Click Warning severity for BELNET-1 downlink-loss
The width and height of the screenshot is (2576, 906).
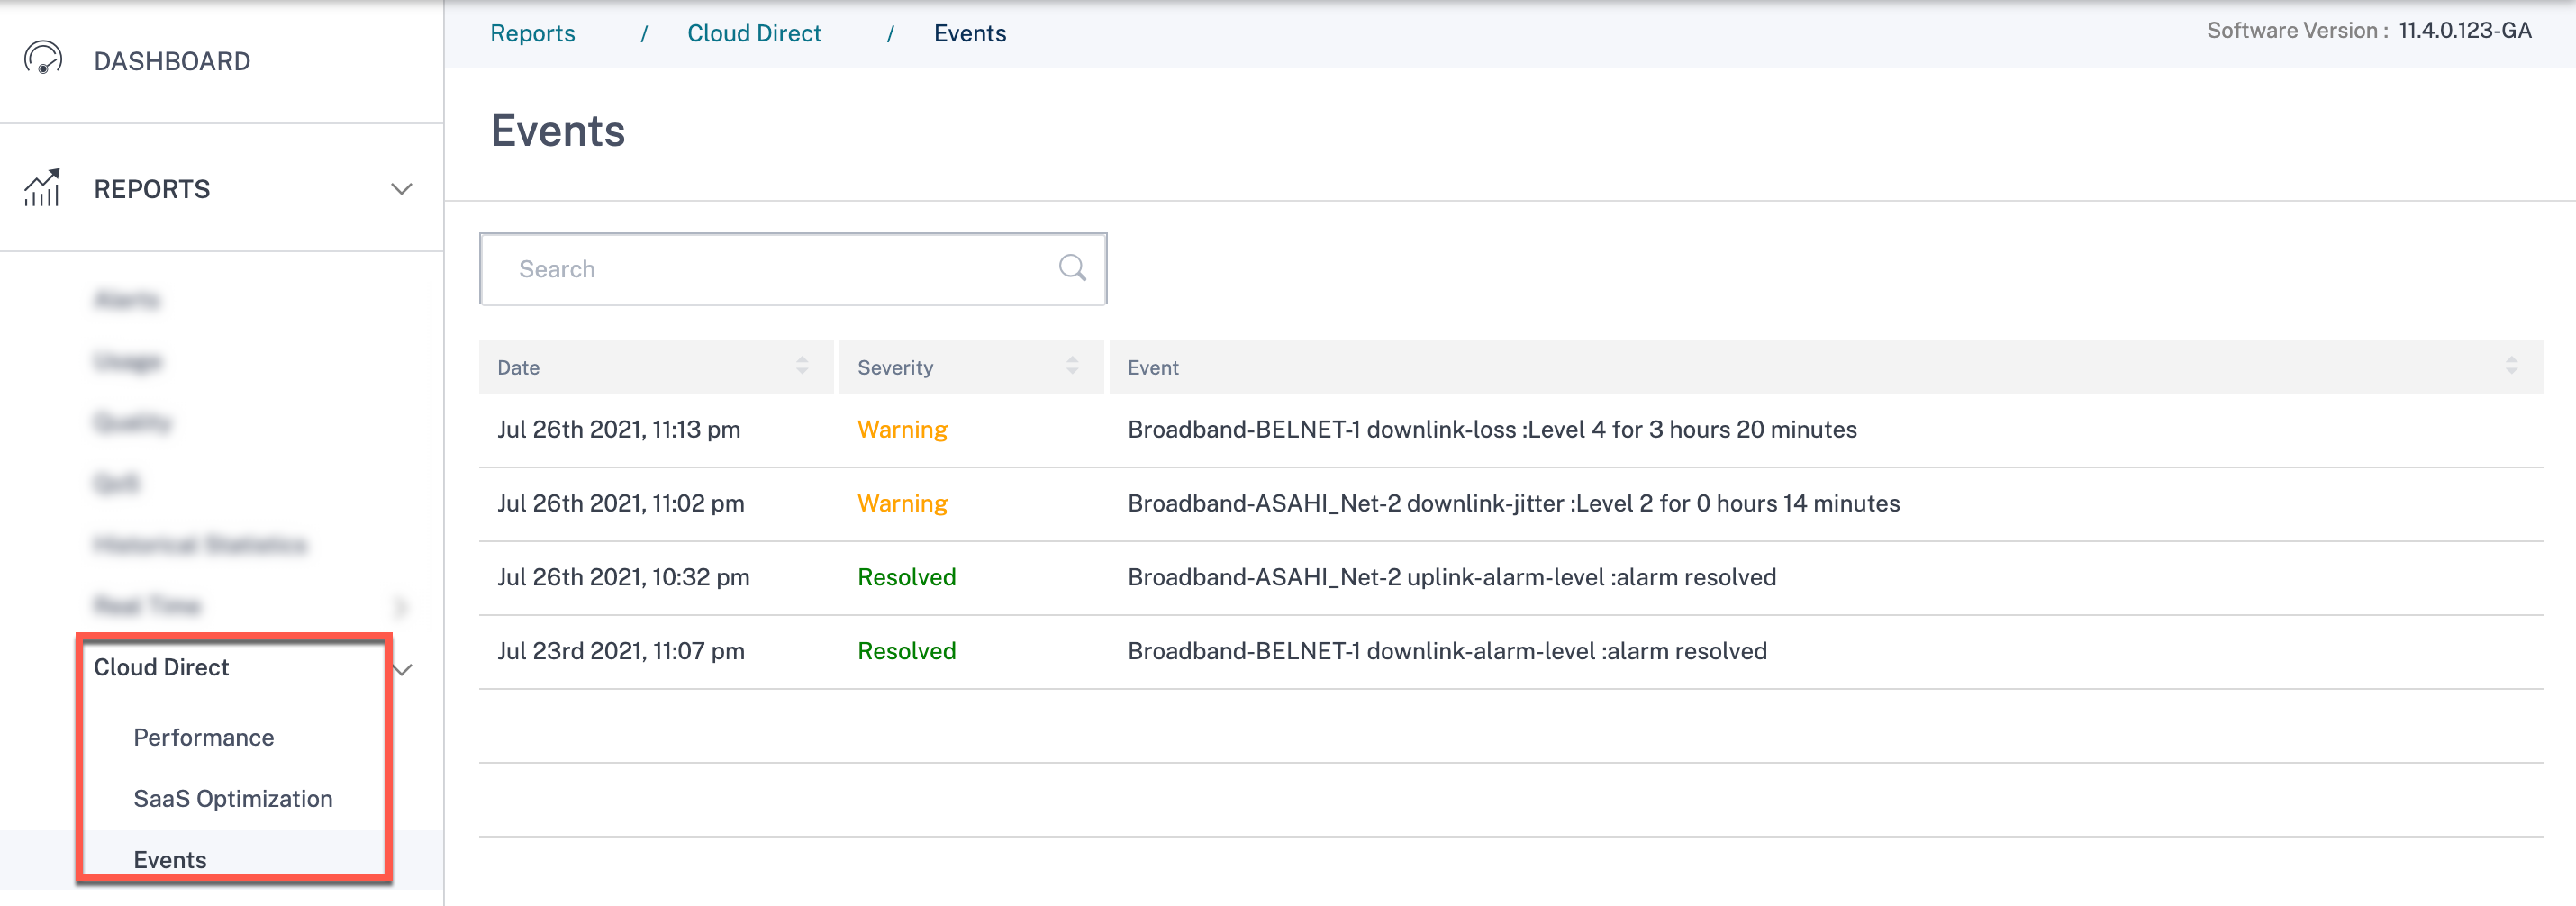pyautogui.click(x=902, y=429)
